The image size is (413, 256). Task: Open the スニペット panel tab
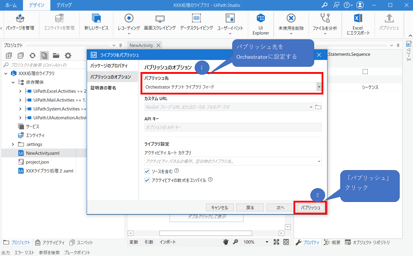pyautogui.click(x=81, y=242)
